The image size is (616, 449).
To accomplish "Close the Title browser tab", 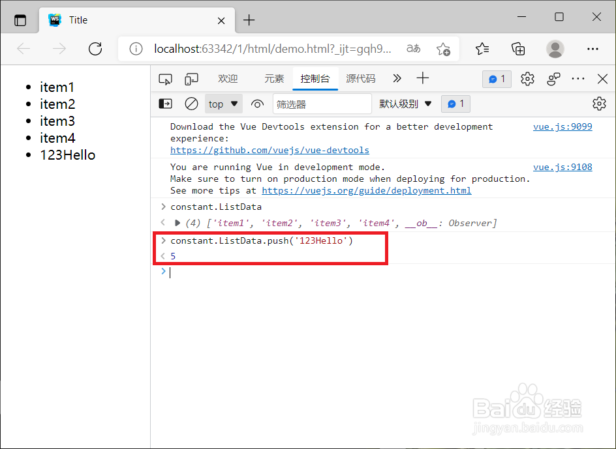I will point(221,20).
